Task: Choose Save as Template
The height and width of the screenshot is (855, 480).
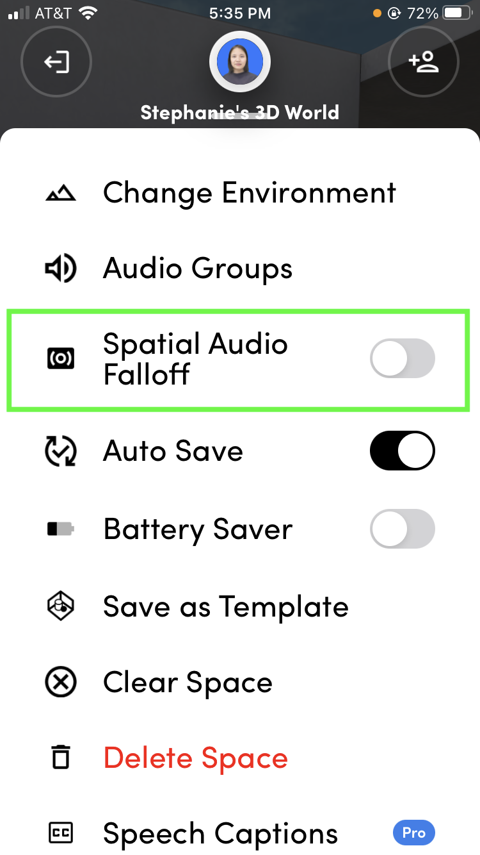Action: click(x=240, y=606)
